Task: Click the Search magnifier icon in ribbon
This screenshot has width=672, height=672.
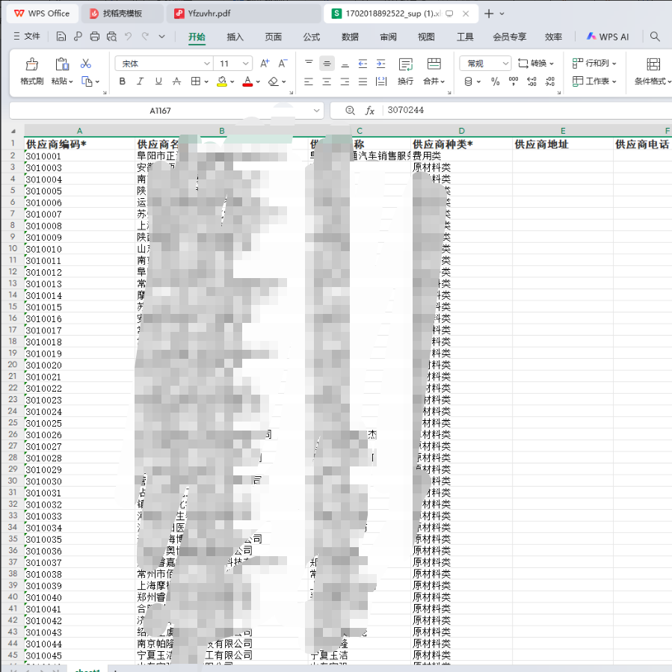Action: pyautogui.click(x=654, y=37)
